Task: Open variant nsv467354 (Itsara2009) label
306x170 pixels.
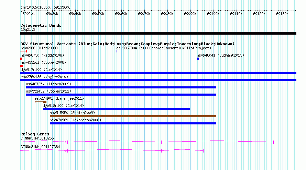Action: click(48, 84)
